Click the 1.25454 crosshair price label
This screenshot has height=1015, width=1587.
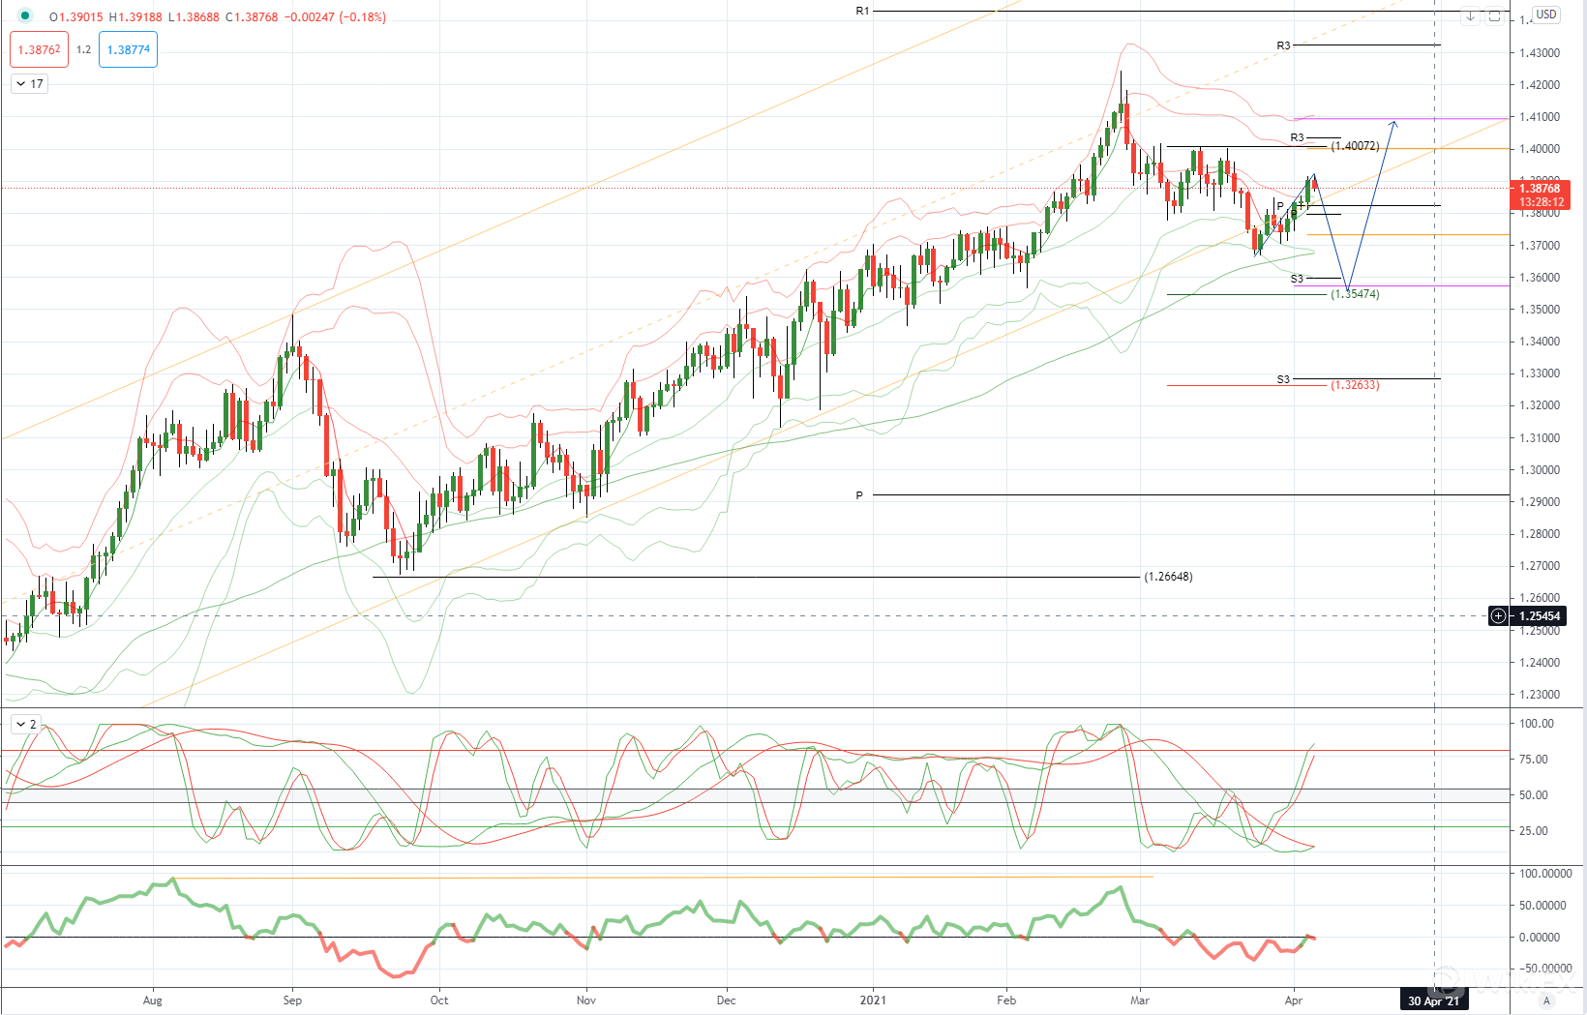[1539, 616]
